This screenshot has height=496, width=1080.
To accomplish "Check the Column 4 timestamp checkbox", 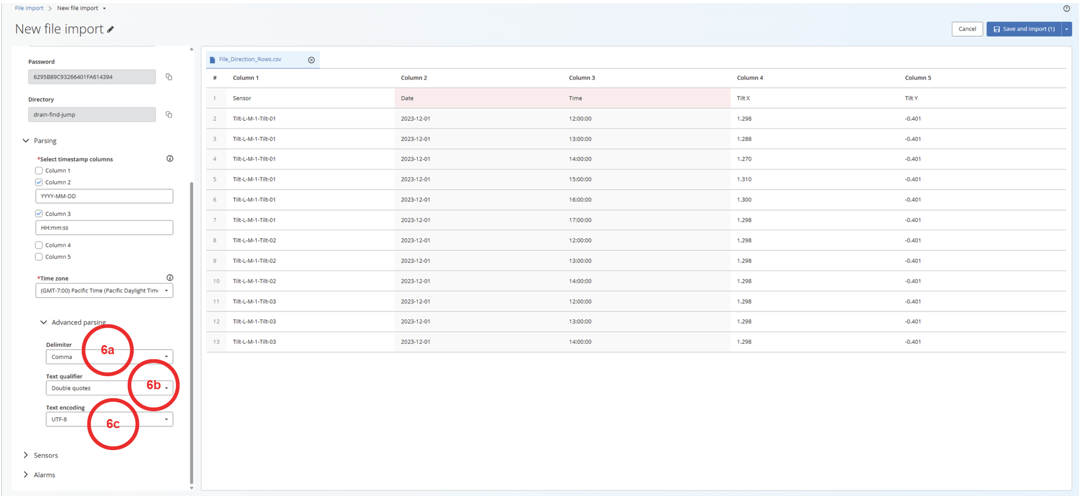I will tap(39, 245).
